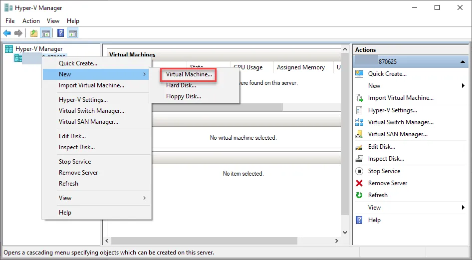Toggle the Show/Hide Console Tree toolbar icon
The image size is (472, 260).
tap(46, 33)
